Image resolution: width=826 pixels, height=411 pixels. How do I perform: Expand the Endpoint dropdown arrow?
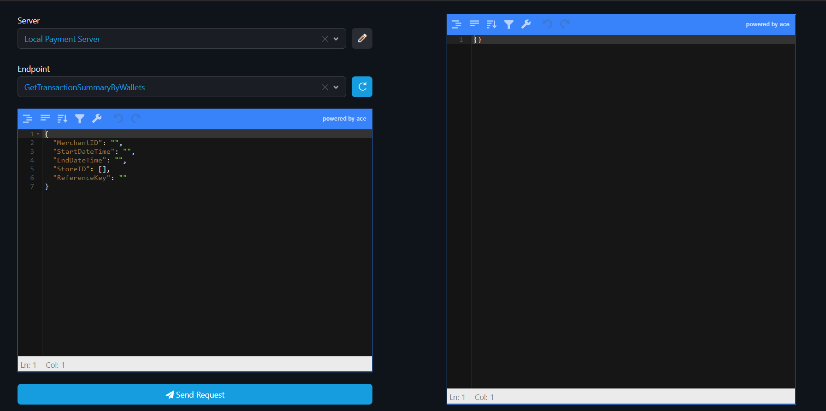coord(336,87)
